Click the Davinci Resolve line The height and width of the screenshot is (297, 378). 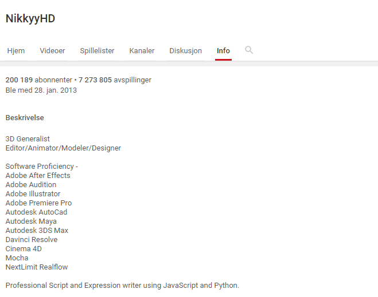click(x=32, y=239)
